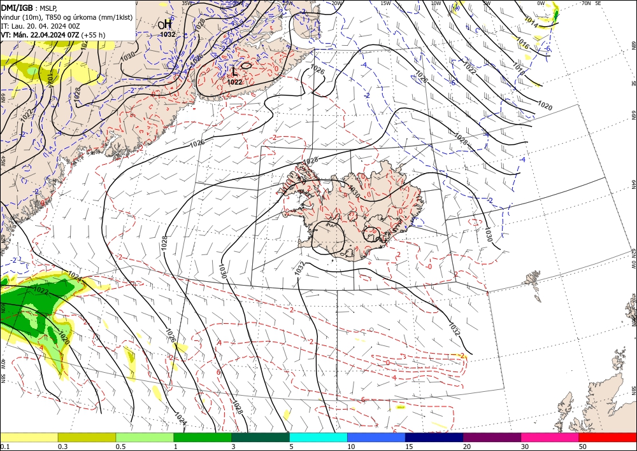Click the legend value '0.5'
The image size is (637, 451).
tap(120, 447)
